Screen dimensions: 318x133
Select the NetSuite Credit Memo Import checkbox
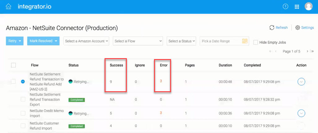(23, 113)
